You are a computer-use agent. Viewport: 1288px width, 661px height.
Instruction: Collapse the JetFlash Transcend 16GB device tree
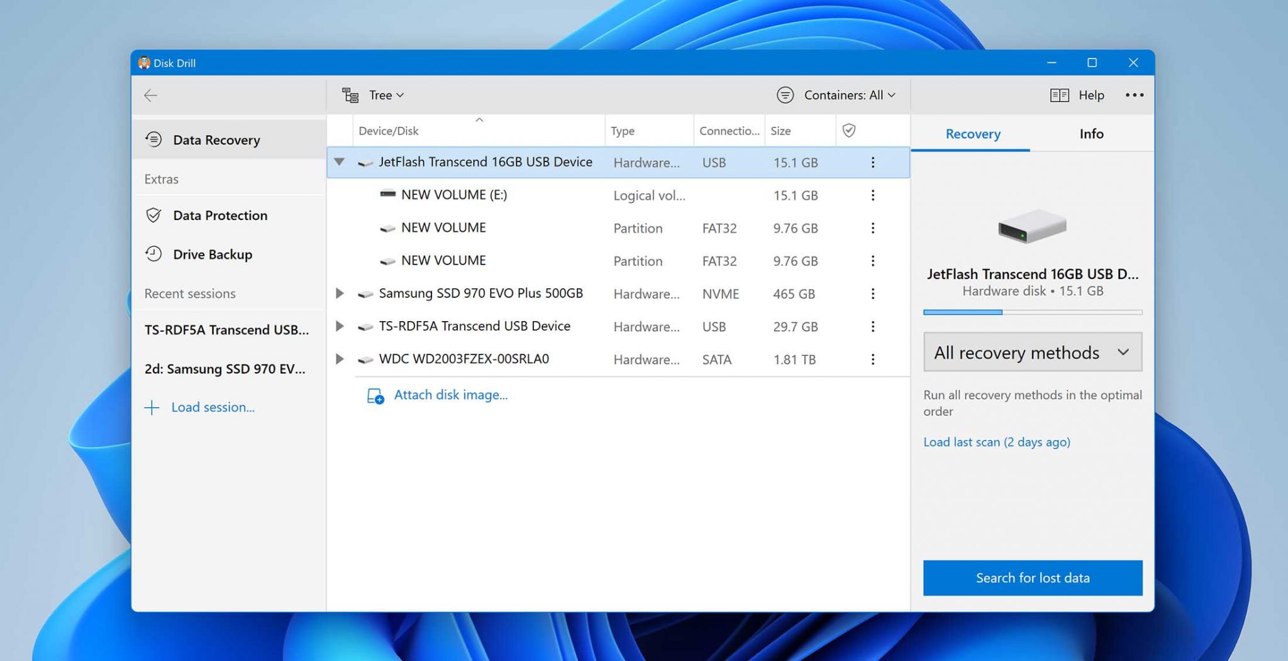pos(339,162)
